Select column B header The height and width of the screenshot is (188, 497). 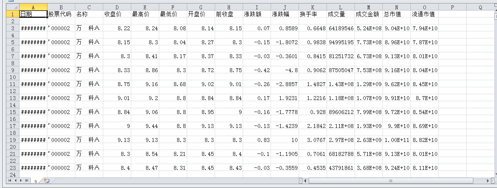click(61, 7)
